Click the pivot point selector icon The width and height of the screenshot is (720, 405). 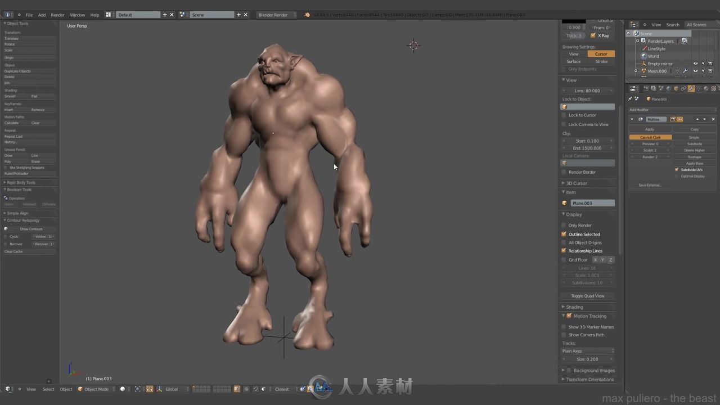(137, 389)
